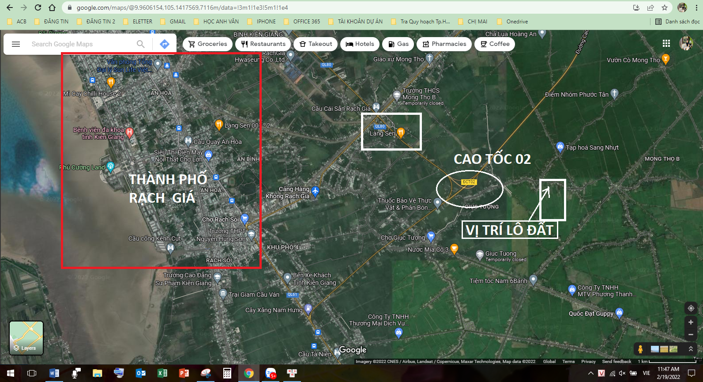Select the Chợ Rạch Sỏi market pin
The height and width of the screenshot is (382, 703).
pos(245,218)
